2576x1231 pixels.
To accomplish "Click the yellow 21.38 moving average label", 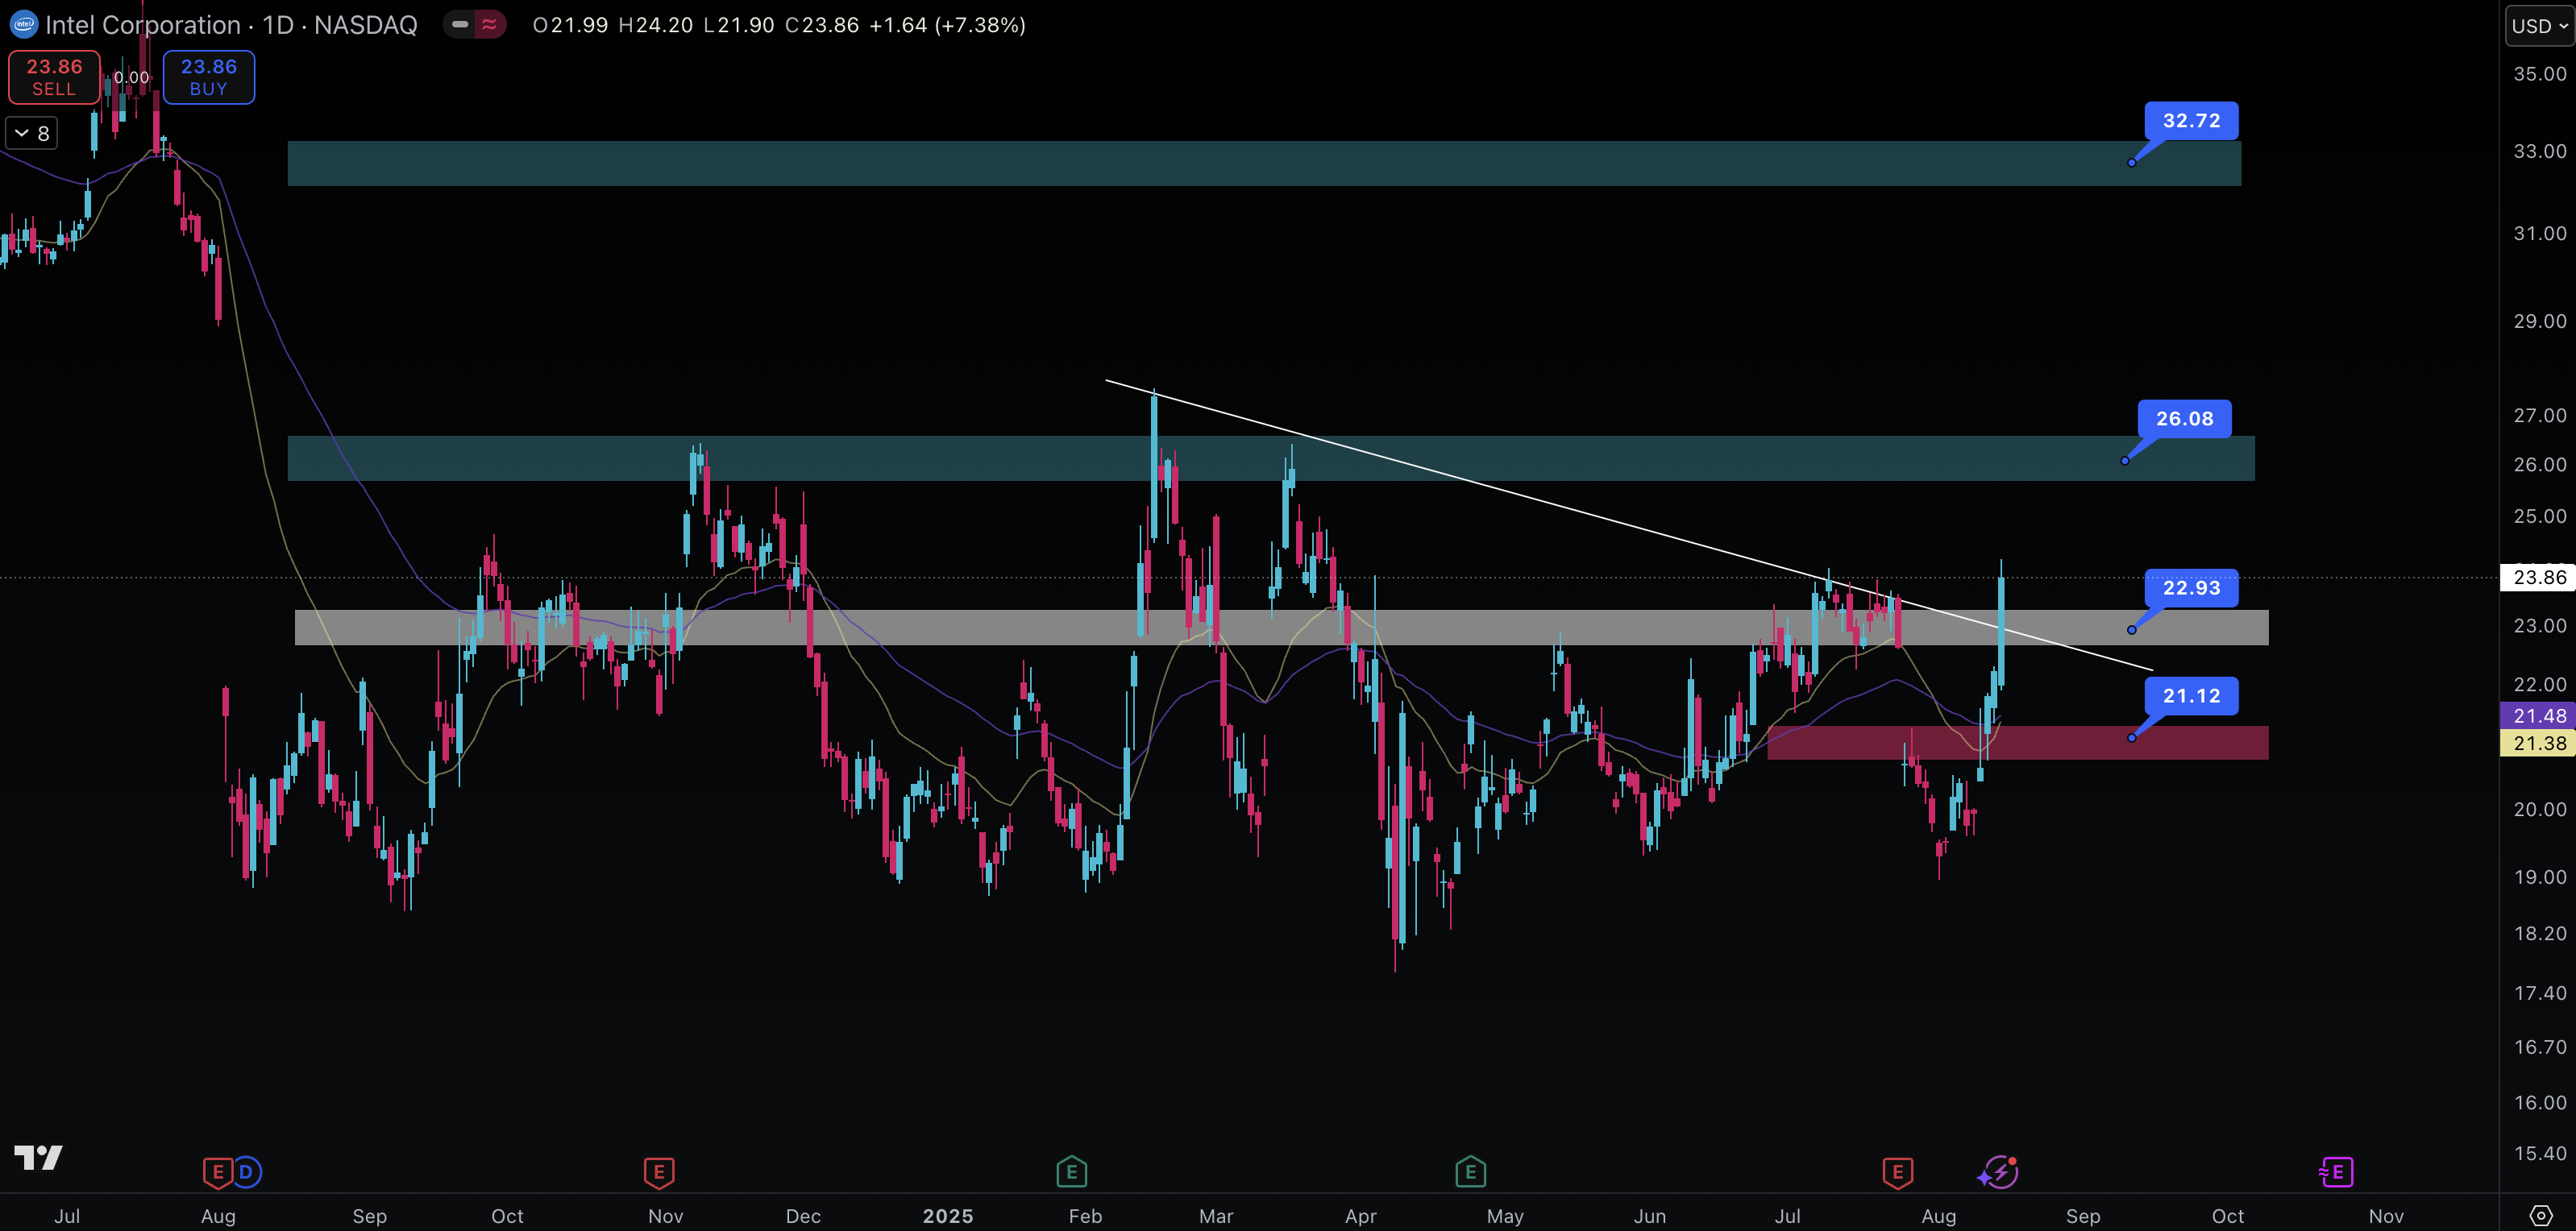I will (x=2539, y=743).
